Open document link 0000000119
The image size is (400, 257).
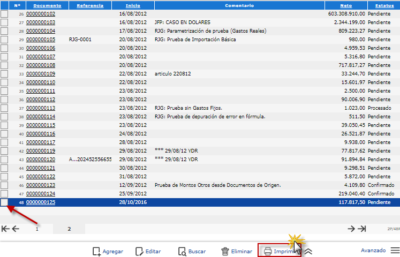(x=41, y=150)
